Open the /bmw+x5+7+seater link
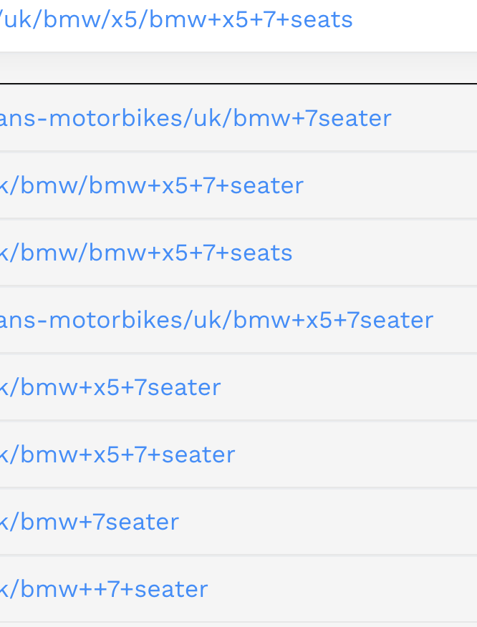Viewport: 477px width, 627px height. coord(117,455)
